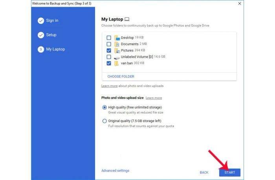The width and height of the screenshot is (275, 180).
Task: Select Original quality upload size option
Action: point(104,121)
